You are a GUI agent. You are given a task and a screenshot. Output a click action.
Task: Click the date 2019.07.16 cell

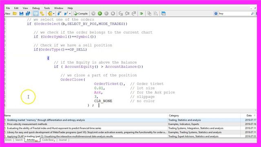pos(250,124)
